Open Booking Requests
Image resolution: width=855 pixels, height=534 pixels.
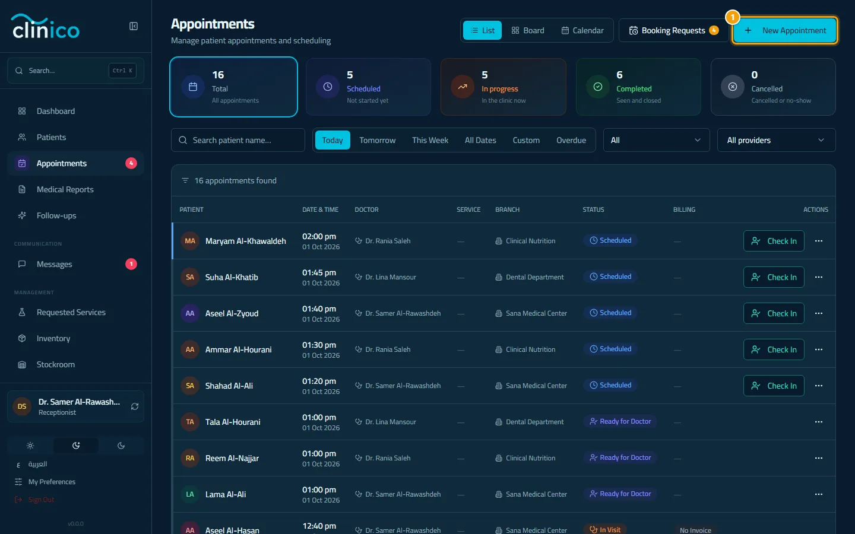[673, 30]
